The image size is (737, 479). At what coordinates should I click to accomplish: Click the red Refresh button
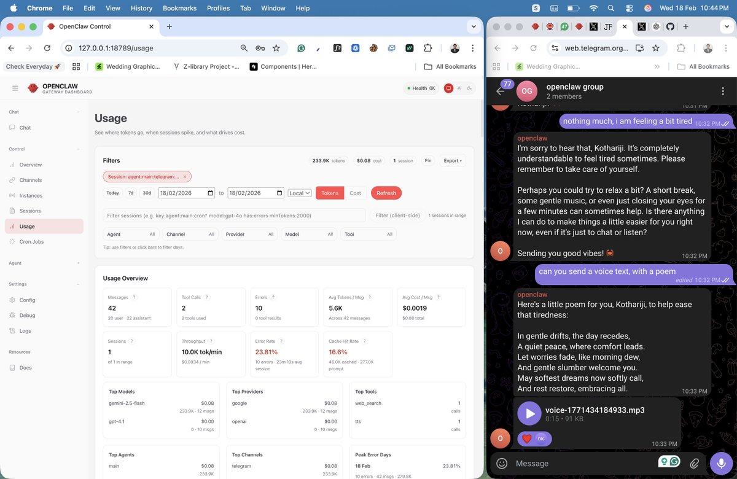(x=386, y=193)
